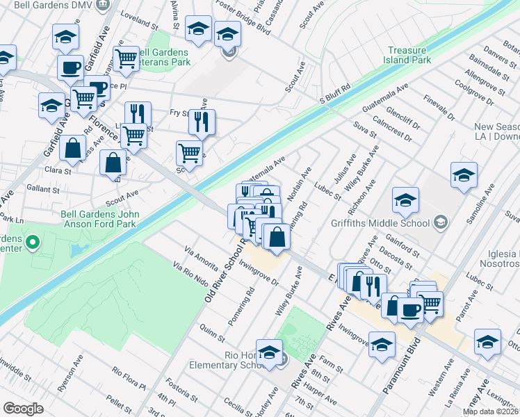This screenshot has height=417, width=520.
Task: Click the Rio Flora Pl label
Action: (x=129, y=379)
